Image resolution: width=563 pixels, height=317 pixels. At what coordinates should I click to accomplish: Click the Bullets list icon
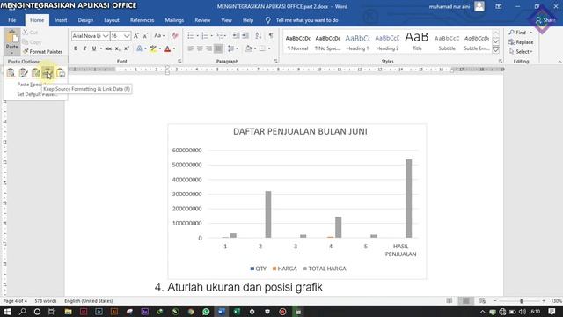(191, 35)
